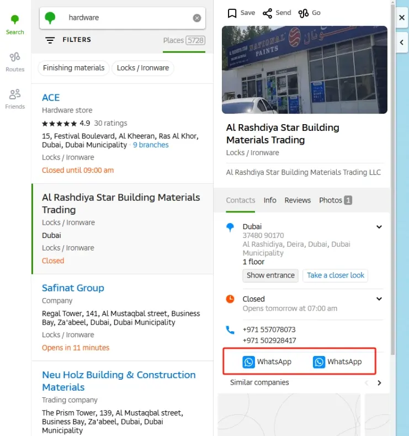409x436 pixels.
Task: Select the Finishing materials filter chip
Action: pyautogui.click(x=73, y=68)
